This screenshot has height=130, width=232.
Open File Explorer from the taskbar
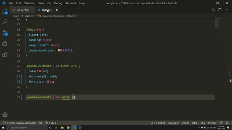62,127
